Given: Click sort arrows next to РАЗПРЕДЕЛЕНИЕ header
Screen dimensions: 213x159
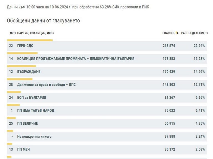Looking at the screenshot, I should 207,33.
